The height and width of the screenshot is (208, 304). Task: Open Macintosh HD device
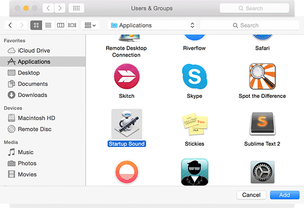[43, 118]
